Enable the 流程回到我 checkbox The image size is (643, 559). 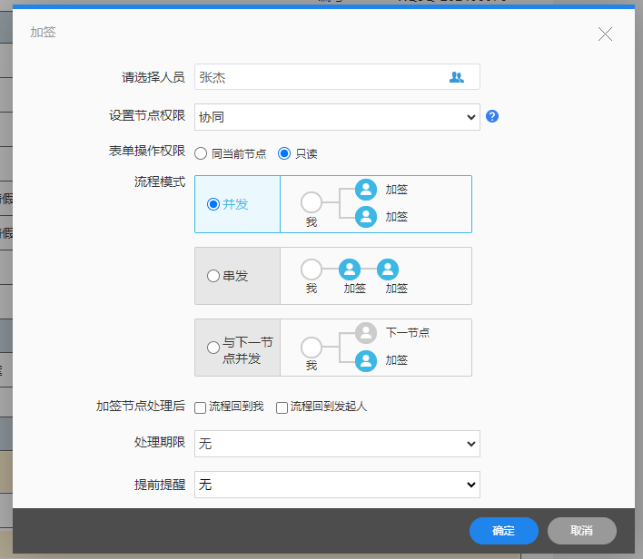click(201, 407)
